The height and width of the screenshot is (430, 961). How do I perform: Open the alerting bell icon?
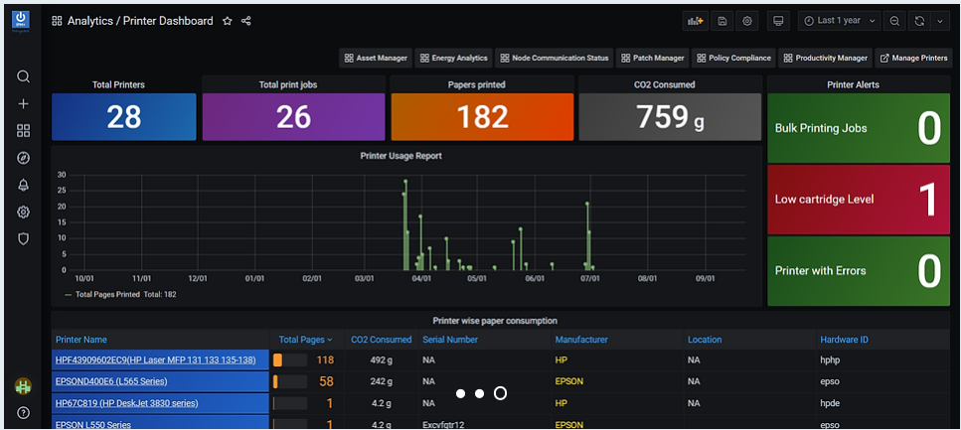click(x=23, y=185)
